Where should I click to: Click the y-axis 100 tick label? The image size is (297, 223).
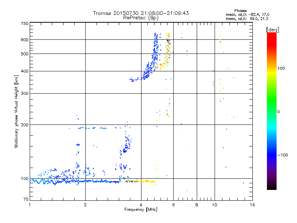click(x=25, y=179)
